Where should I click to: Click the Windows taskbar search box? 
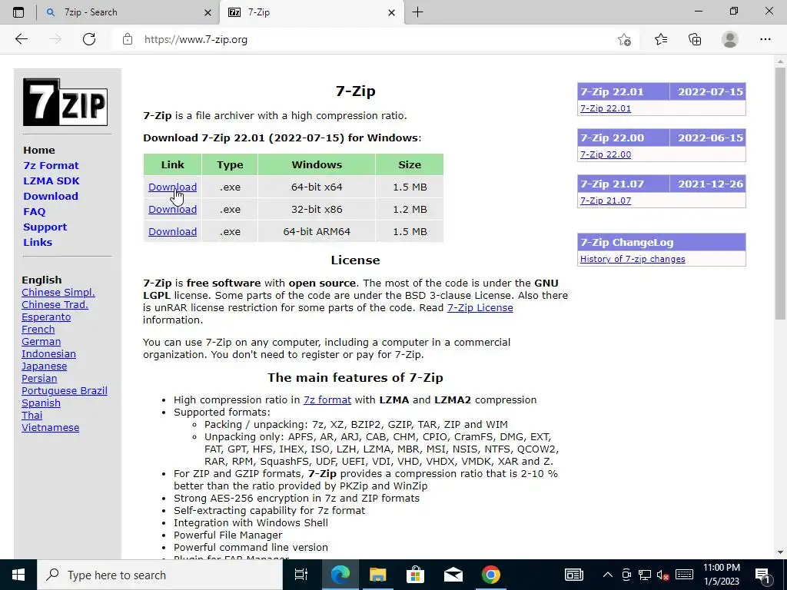pos(160,575)
